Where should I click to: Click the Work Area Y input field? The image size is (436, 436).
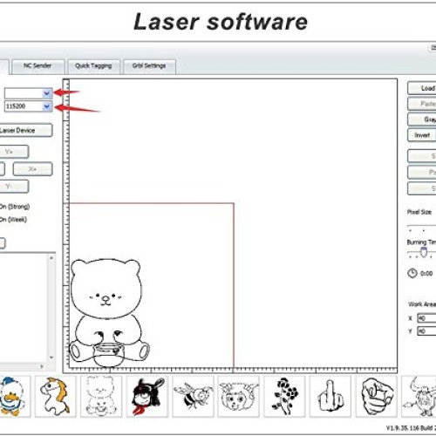tap(426, 331)
